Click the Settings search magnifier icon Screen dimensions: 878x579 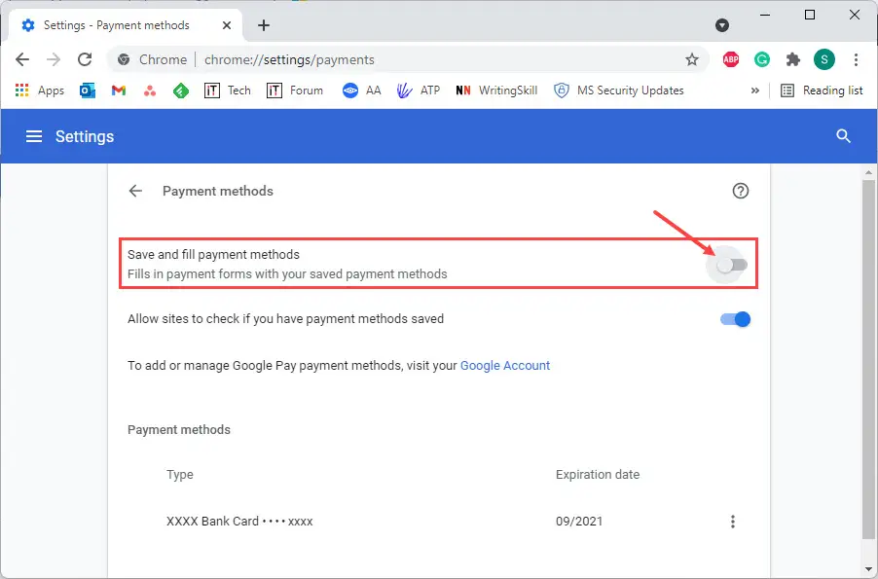click(x=843, y=136)
